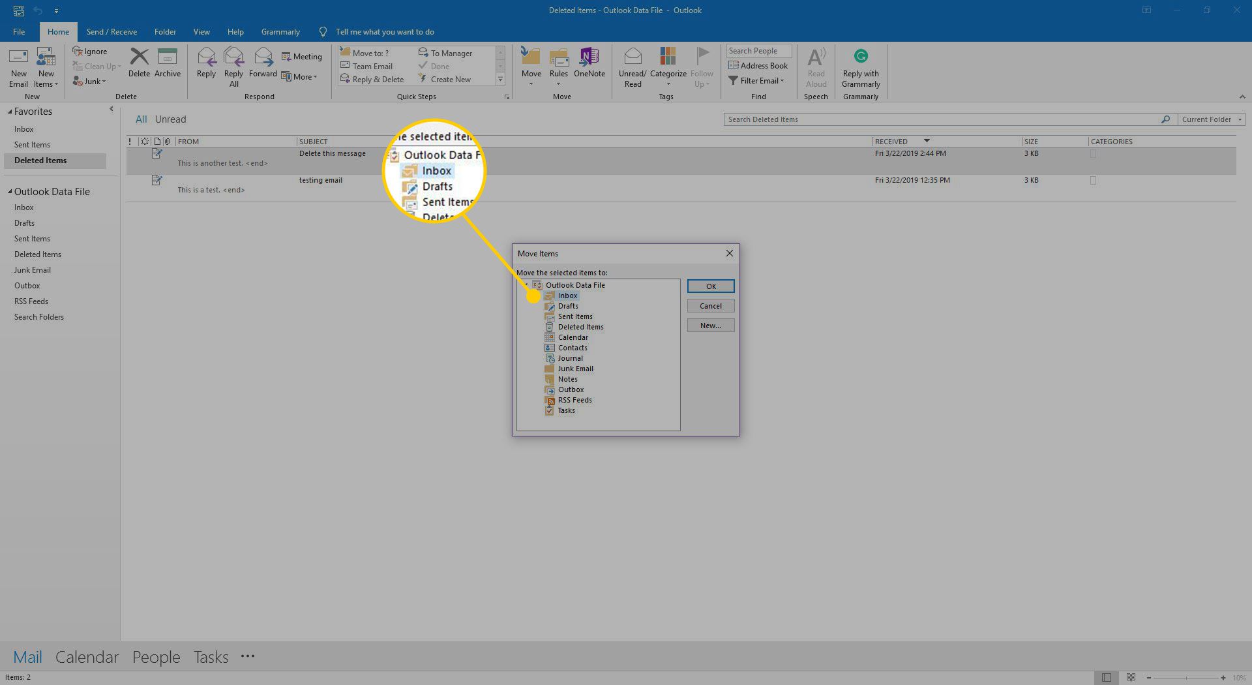
Task: Open the New Items icon
Action: pyautogui.click(x=46, y=57)
